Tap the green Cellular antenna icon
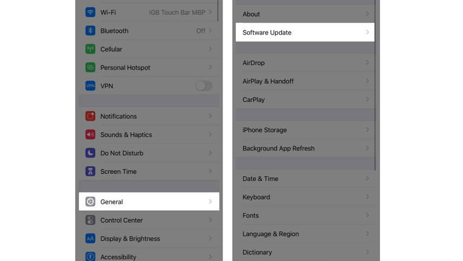The height and width of the screenshot is (261, 463). [90, 49]
